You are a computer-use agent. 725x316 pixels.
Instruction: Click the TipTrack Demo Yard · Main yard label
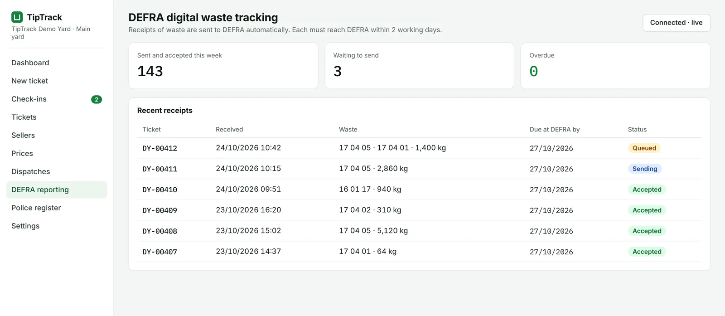51,33
